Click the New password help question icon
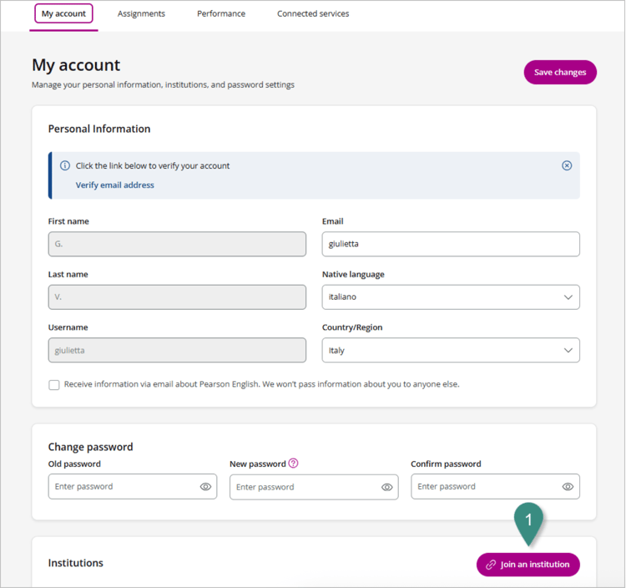 (294, 463)
